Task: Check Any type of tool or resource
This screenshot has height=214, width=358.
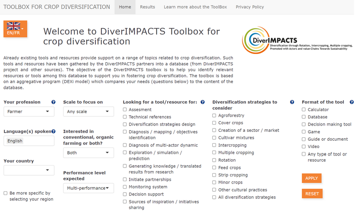Action: [x=304, y=154]
